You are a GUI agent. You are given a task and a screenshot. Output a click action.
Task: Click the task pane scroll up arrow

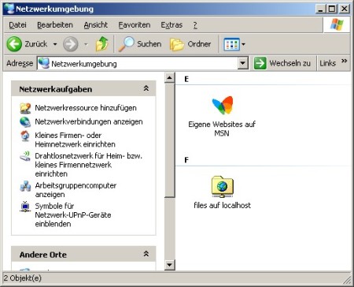[x=170, y=77]
